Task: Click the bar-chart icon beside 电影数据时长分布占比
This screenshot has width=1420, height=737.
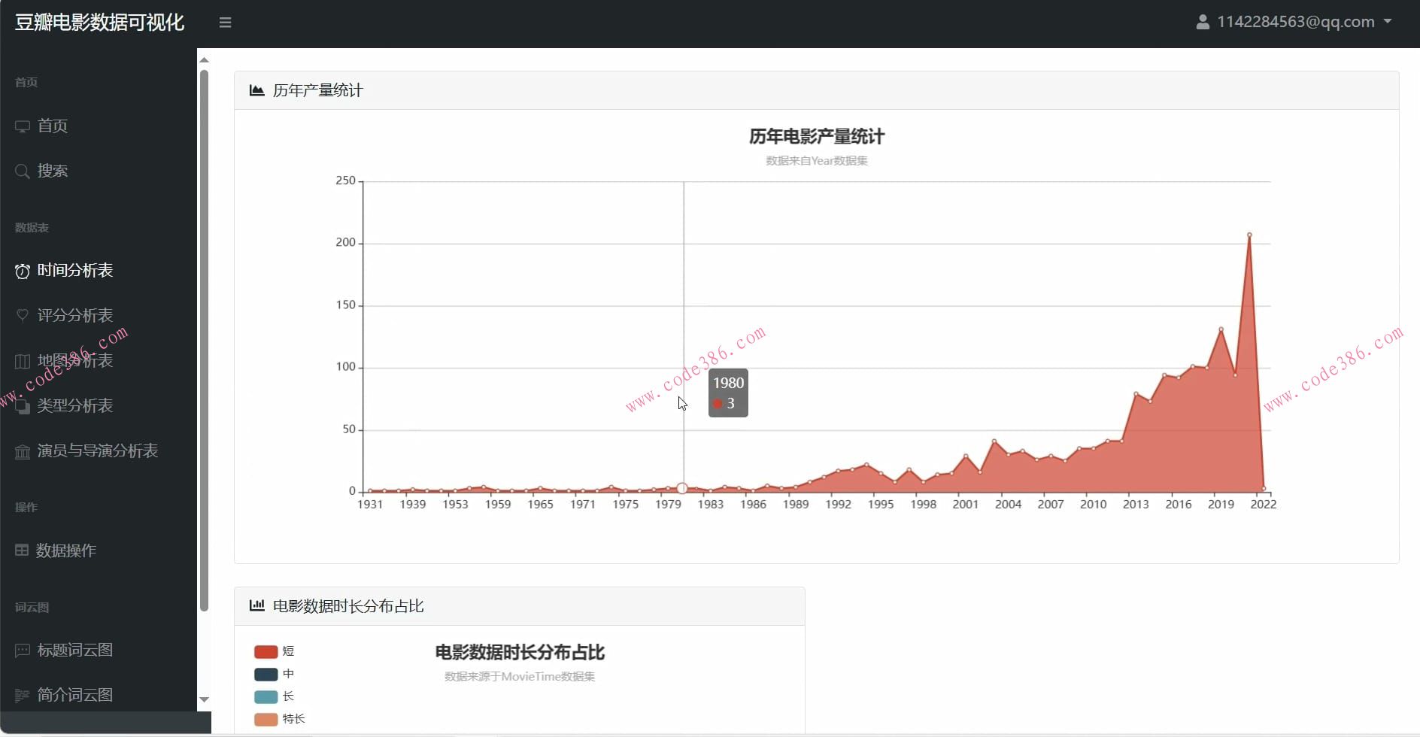Action: tap(258, 605)
